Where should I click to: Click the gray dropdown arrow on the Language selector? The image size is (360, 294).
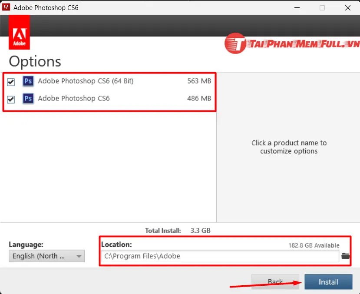pyautogui.click(x=78, y=256)
